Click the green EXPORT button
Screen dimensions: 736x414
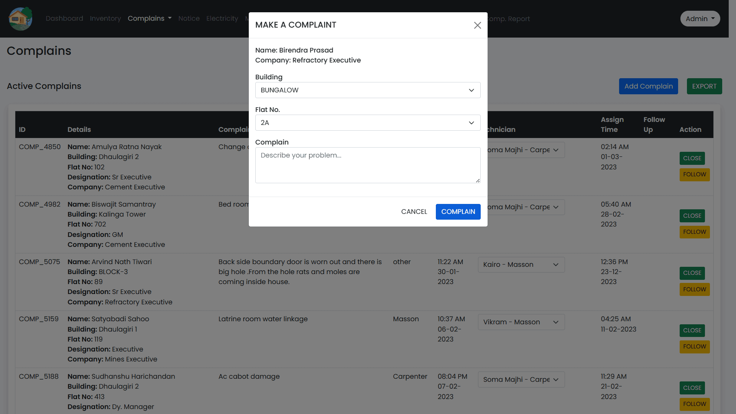704,86
